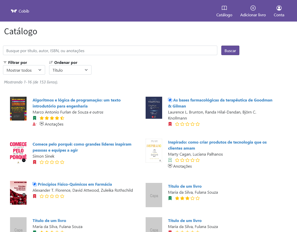
Task: Rate Comece pelo porquê five stars
Action: [62, 162]
